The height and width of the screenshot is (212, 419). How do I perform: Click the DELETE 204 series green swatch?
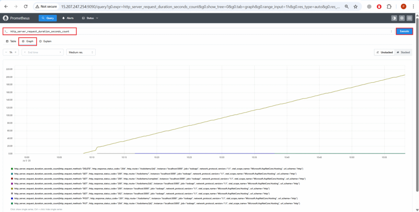pyautogui.click(x=12, y=169)
